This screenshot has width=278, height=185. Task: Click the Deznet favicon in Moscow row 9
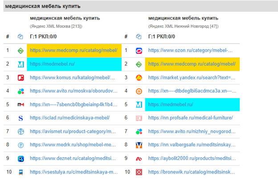click(20, 158)
